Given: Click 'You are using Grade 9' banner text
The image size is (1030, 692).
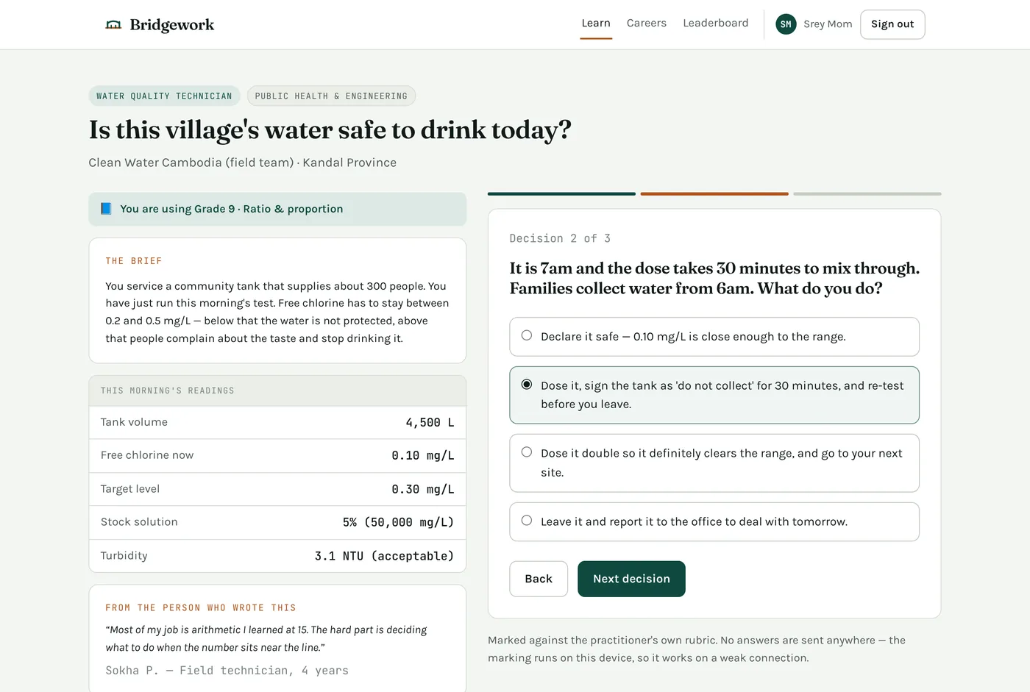Looking at the screenshot, I should click(x=232, y=209).
